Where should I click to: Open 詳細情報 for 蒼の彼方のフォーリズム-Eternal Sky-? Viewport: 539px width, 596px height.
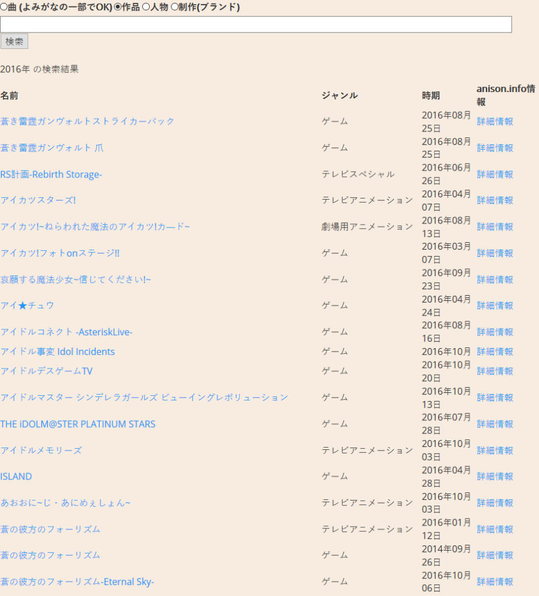coord(495,581)
